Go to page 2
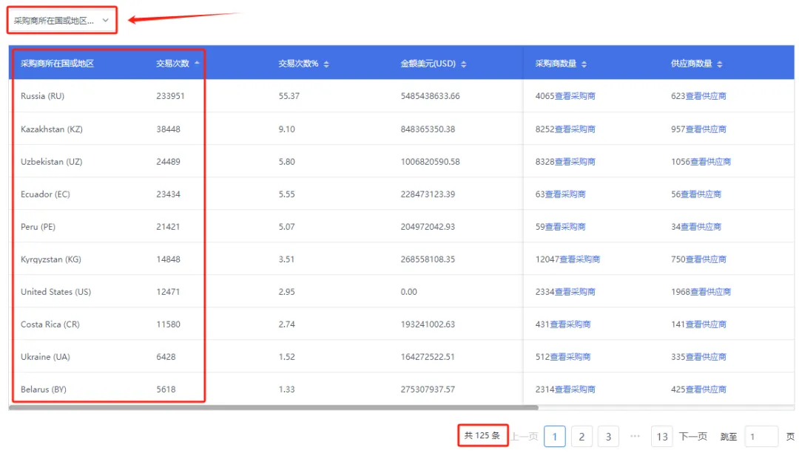 coord(581,437)
